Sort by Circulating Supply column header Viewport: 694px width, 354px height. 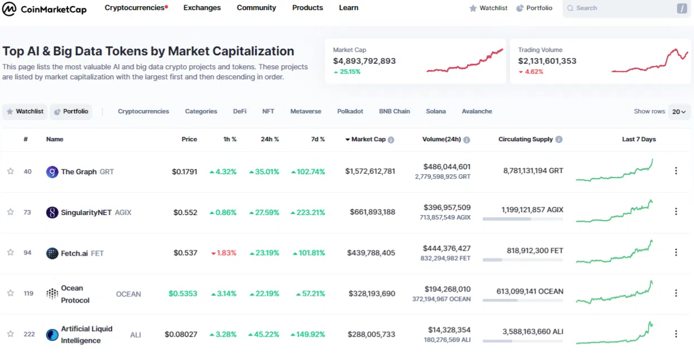525,140
